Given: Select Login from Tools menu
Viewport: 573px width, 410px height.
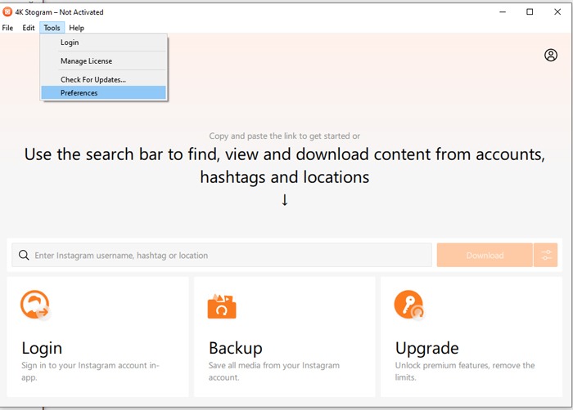Looking at the screenshot, I should pyautogui.click(x=70, y=42).
